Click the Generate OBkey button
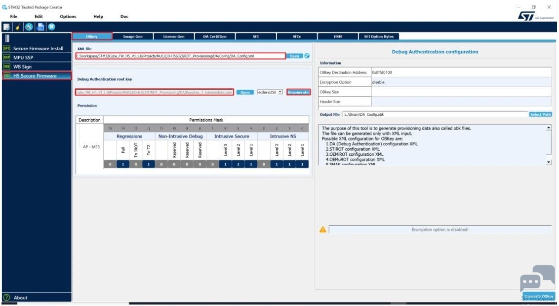559x306 pixels. (x=539, y=297)
